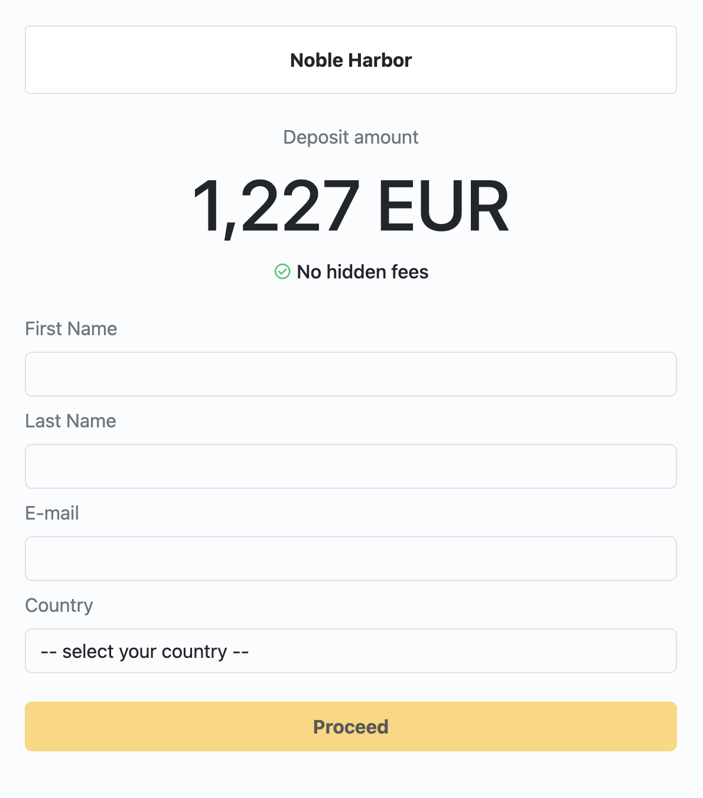Click the green checkmark icon
This screenshot has height=798, width=703.
pyautogui.click(x=282, y=271)
